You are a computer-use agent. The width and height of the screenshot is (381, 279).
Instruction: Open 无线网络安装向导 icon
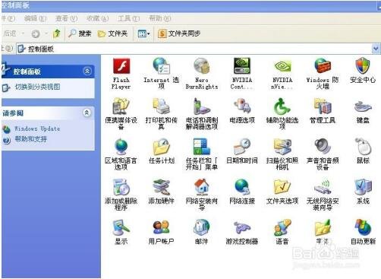pos(323,195)
